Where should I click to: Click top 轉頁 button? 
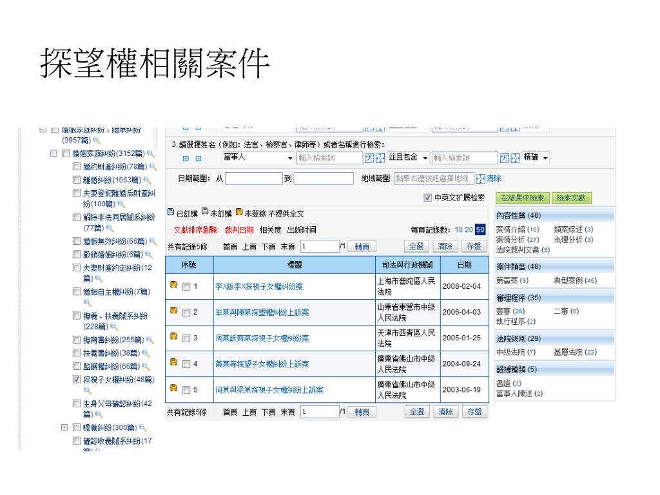[x=362, y=247]
